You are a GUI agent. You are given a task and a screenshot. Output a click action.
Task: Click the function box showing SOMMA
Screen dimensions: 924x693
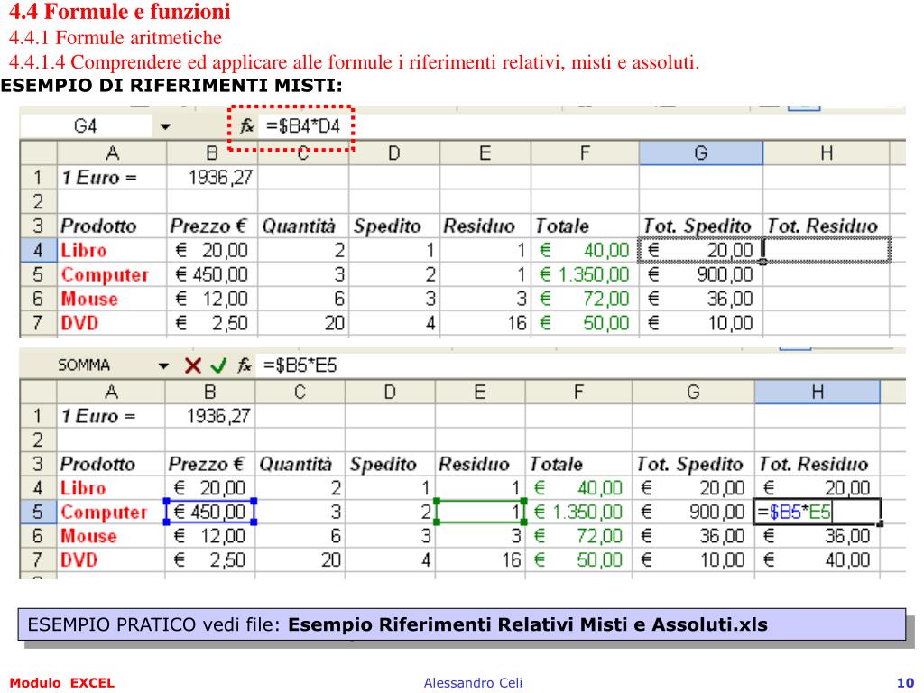(84, 365)
